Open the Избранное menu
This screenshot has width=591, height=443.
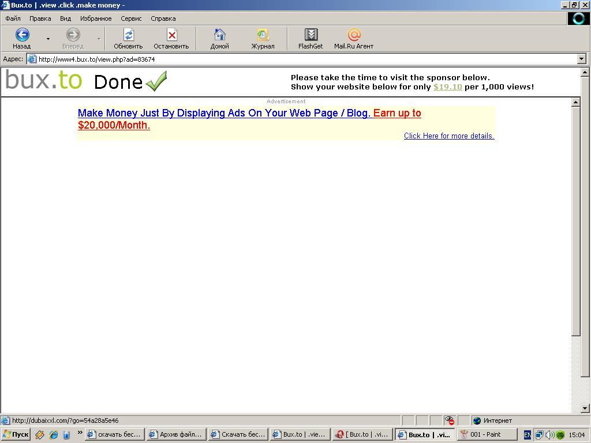[96, 18]
